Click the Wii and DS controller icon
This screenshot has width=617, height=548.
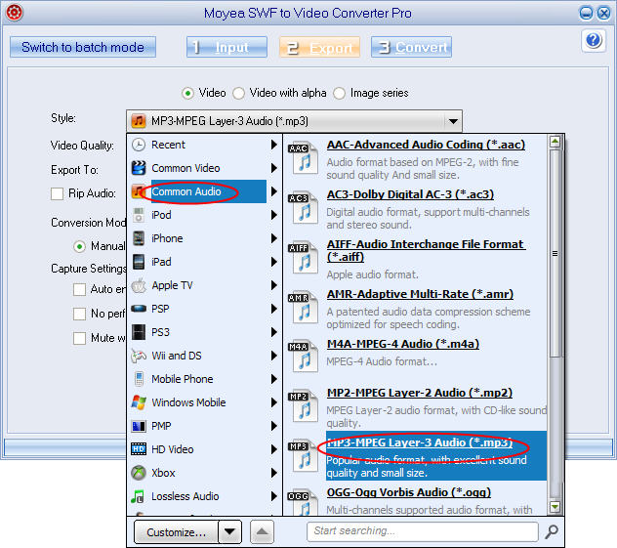coord(139,356)
